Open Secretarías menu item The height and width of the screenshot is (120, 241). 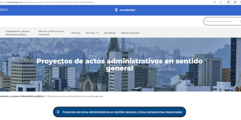point(110,33)
